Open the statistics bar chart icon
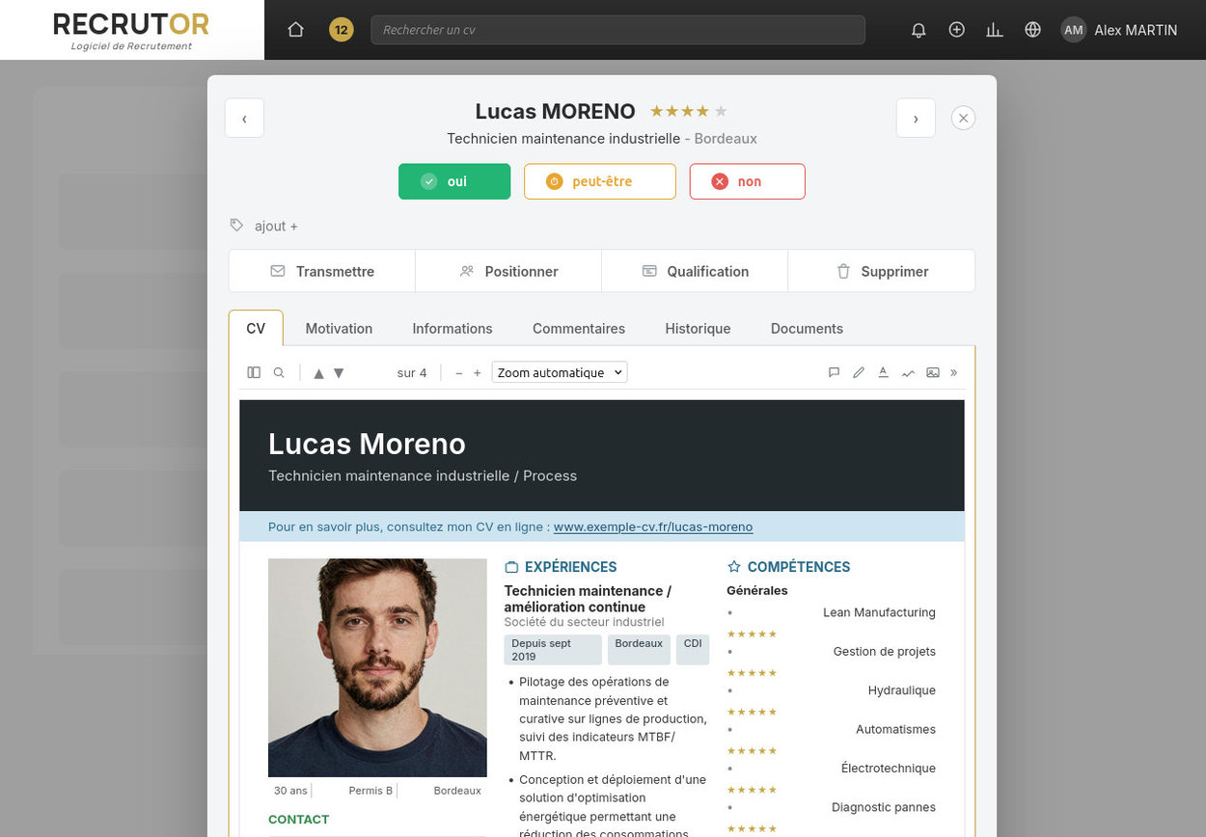Image resolution: width=1206 pixels, height=837 pixels. [995, 30]
